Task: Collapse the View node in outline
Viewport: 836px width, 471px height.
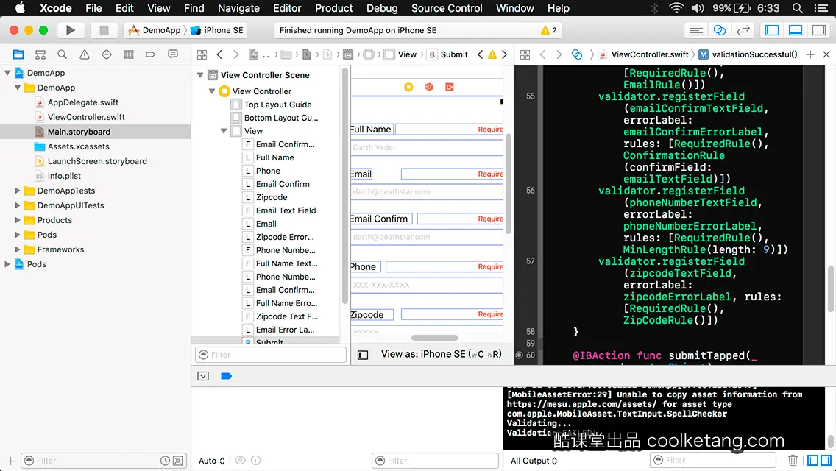Action: [224, 131]
